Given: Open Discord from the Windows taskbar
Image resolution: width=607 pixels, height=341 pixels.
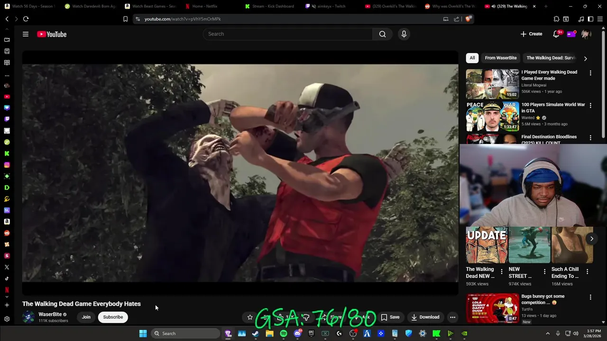Looking at the screenshot, I should (297, 333).
